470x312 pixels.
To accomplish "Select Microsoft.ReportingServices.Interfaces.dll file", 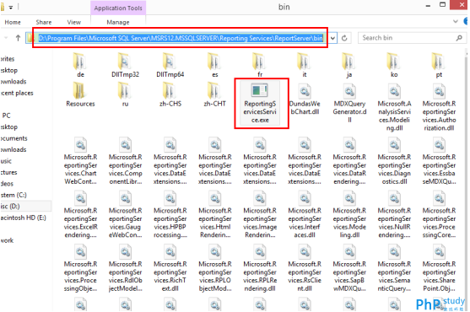I will (x=305, y=214).
